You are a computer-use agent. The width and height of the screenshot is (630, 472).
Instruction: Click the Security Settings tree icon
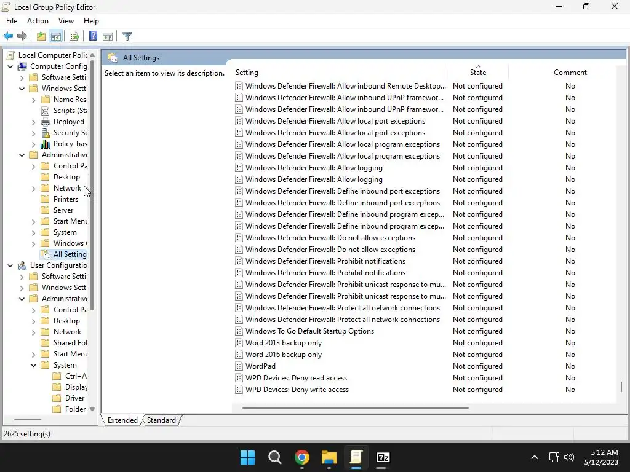pos(46,133)
